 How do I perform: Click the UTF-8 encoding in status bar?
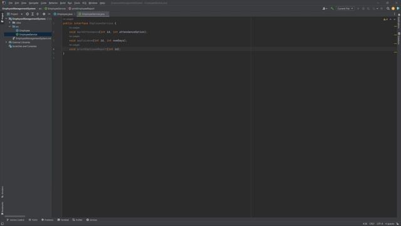pos(380,223)
